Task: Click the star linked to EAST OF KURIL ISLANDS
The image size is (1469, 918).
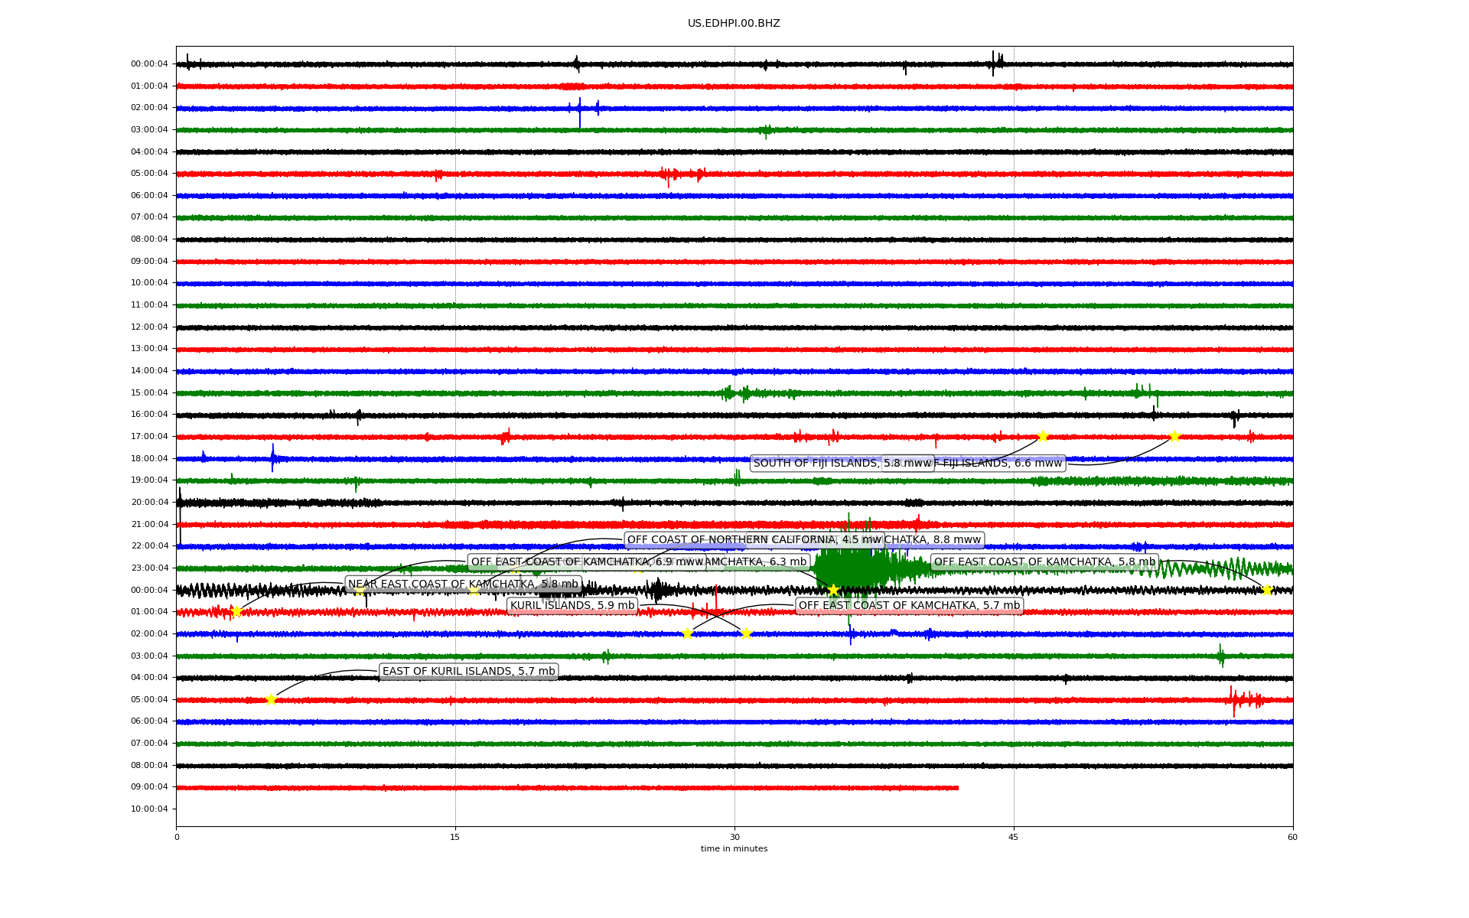Action: pyautogui.click(x=271, y=699)
